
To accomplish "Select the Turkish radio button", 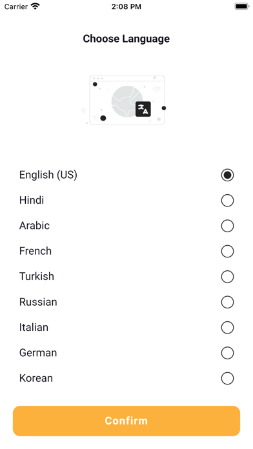I will pos(227,277).
